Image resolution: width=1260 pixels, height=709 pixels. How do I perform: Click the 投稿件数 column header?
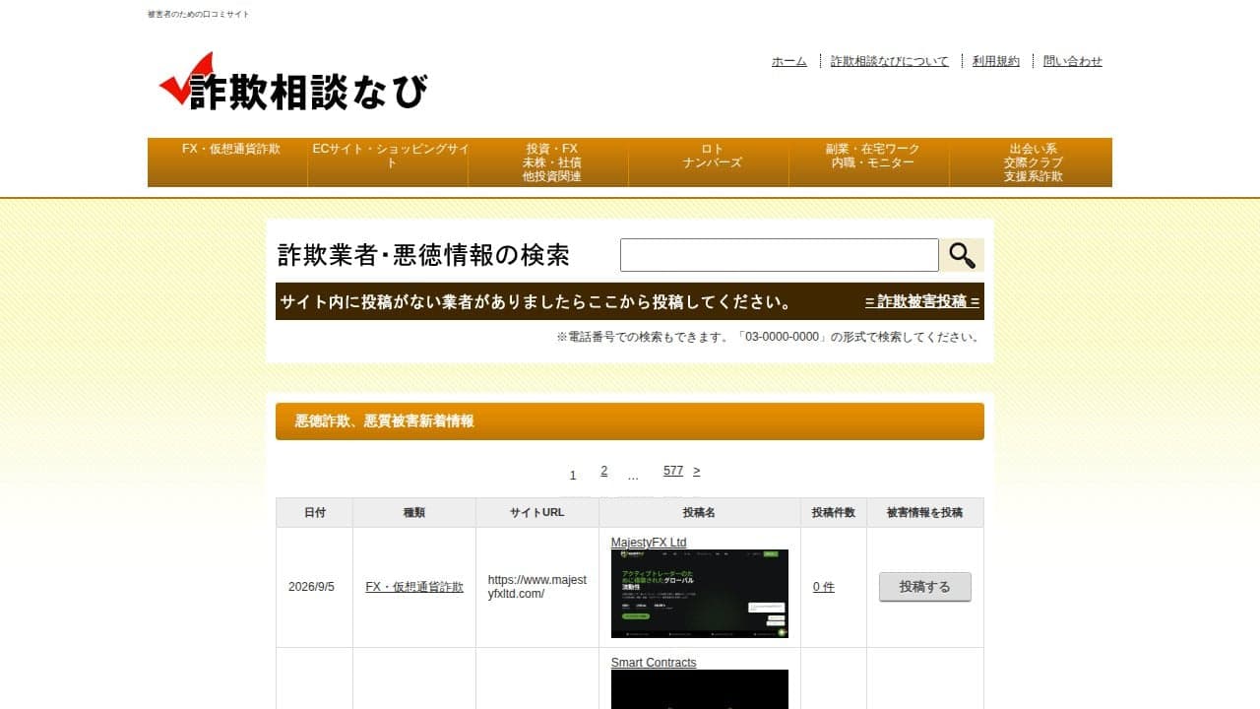point(834,513)
